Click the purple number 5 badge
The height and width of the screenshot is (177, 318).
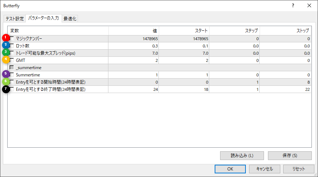(6, 74)
